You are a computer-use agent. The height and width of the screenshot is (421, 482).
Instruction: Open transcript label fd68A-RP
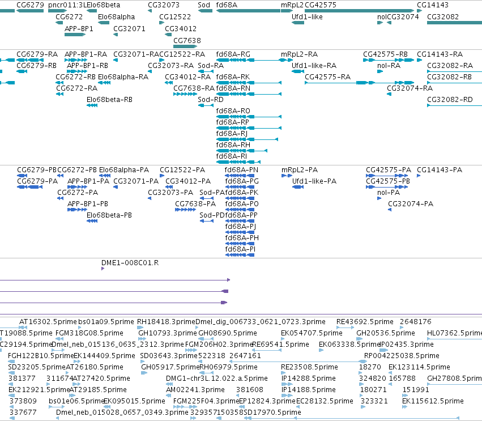point(232,122)
